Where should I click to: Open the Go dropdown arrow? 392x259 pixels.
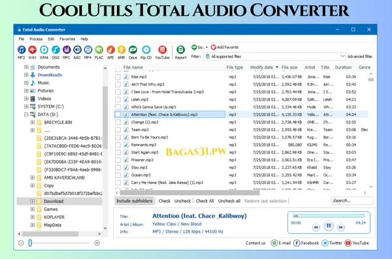point(206,48)
